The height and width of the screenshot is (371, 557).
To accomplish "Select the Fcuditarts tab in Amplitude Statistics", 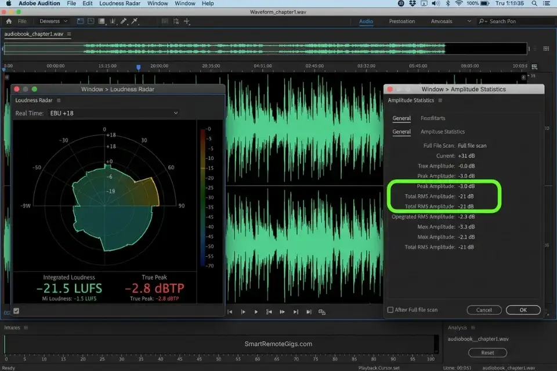I will point(433,118).
